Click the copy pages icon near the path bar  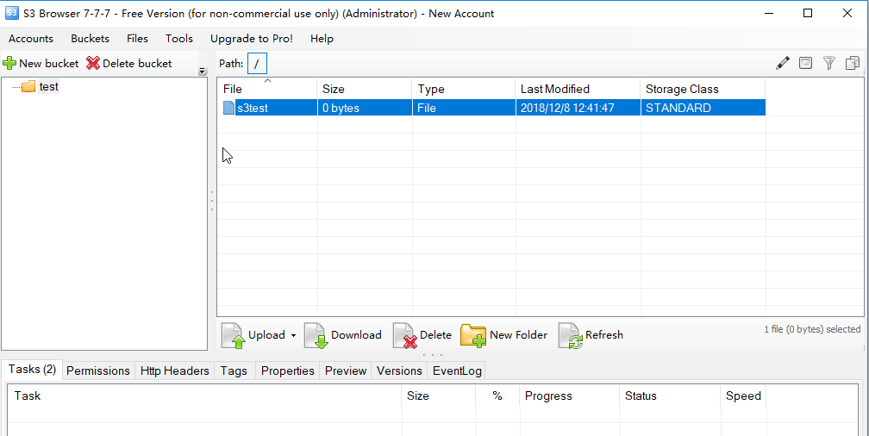853,63
